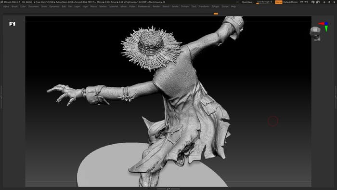The height and width of the screenshot is (190, 337).
Task: Load the previous UI color scheme icon
Action: 313,2
